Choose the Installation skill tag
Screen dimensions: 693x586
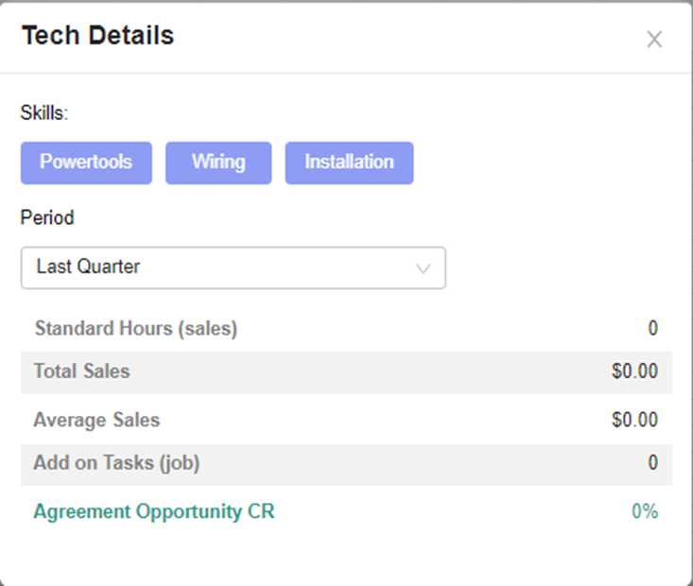349,163
